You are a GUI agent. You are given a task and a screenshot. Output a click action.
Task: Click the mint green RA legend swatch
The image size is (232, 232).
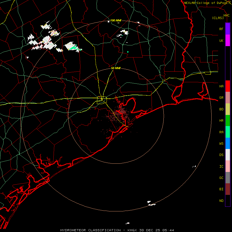click(x=228, y=132)
